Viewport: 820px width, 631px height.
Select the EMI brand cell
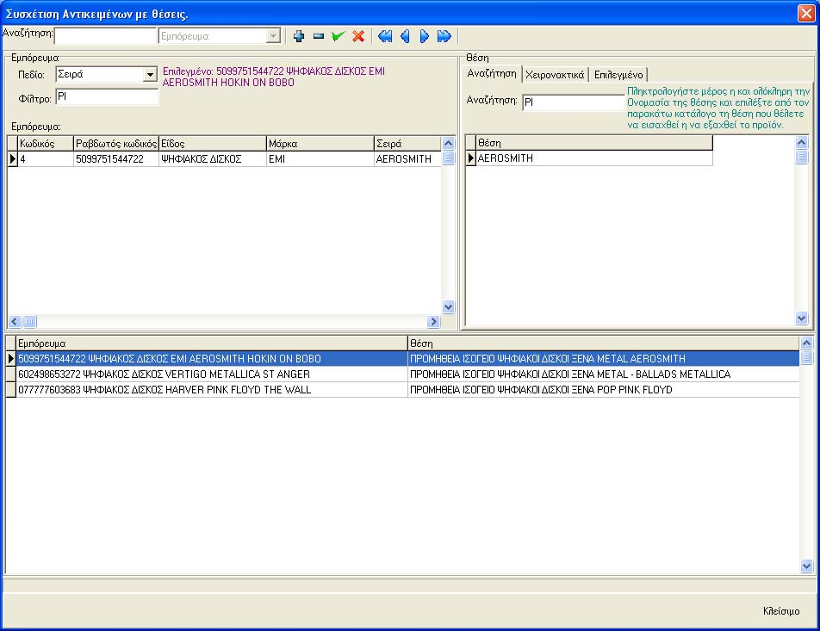pyautogui.click(x=320, y=159)
